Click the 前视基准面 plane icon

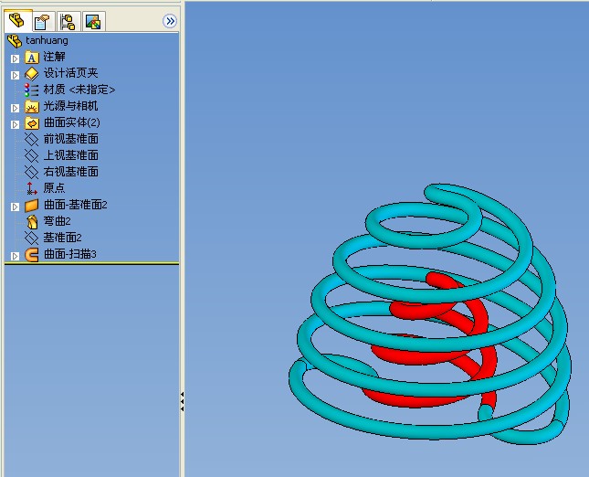[32, 140]
